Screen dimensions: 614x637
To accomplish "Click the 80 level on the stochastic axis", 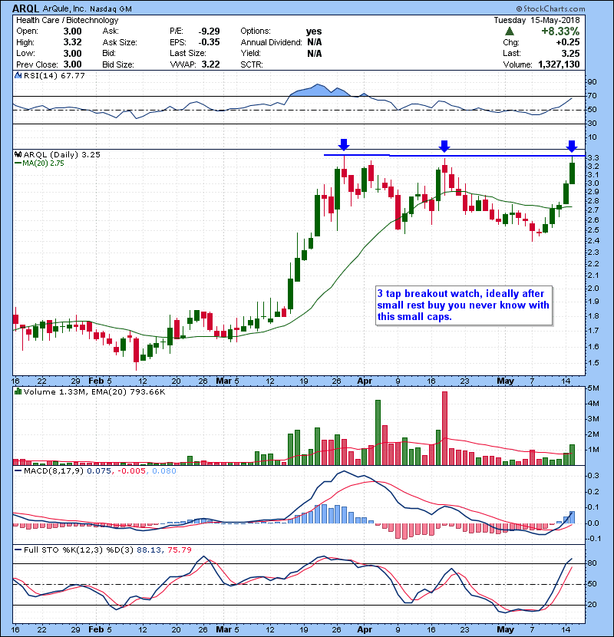I will pos(592,563).
